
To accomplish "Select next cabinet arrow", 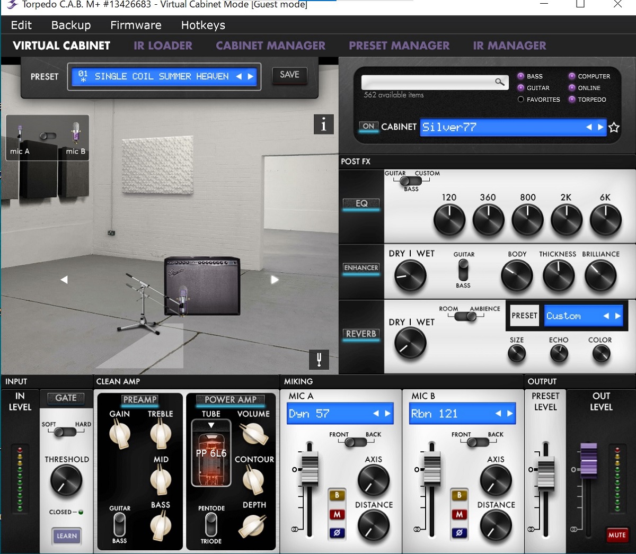I will [x=600, y=127].
